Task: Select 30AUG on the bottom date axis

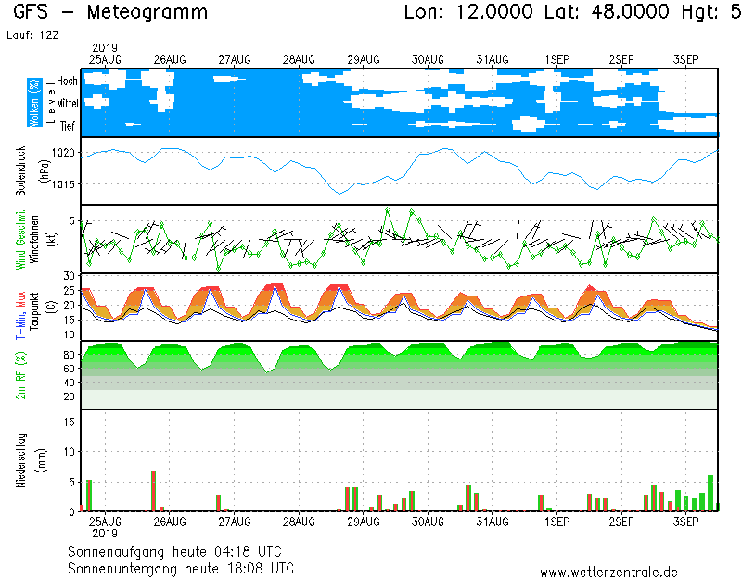Action: pyautogui.click(x=428, y=522)
